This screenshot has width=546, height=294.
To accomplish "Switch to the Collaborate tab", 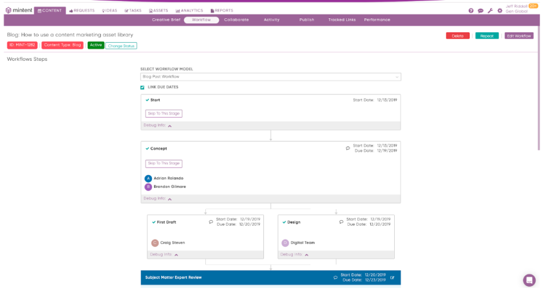I will click(237, 20).
